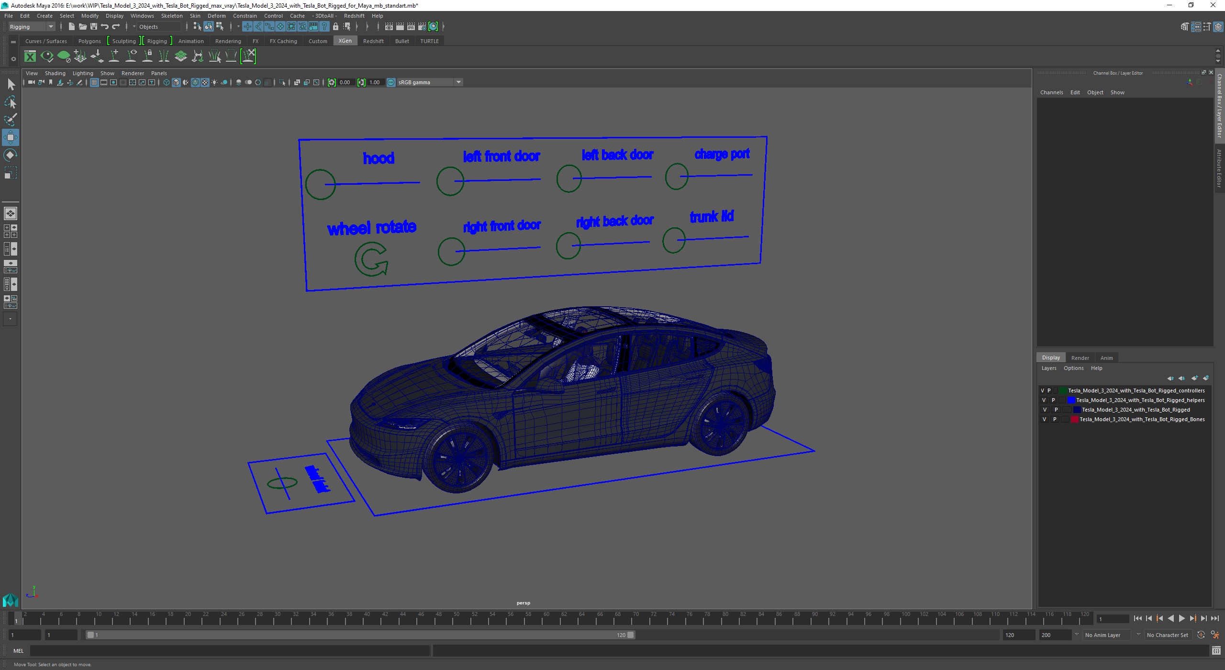The height and width of the screenshot is (670, 1225).
Task: Toggle visibility V of Tesla_Bot_Rigged layer
Action: pyautogui.click(x=1045, y=410)
